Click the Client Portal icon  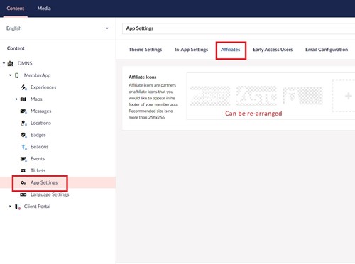click(18, 207)
